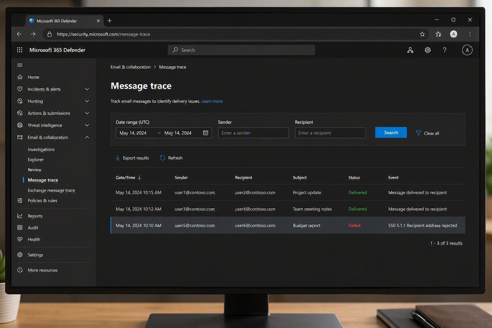This screenshot has height=328, width=492.
Task: Focus the top Search box
Action: tap(241, 50)
